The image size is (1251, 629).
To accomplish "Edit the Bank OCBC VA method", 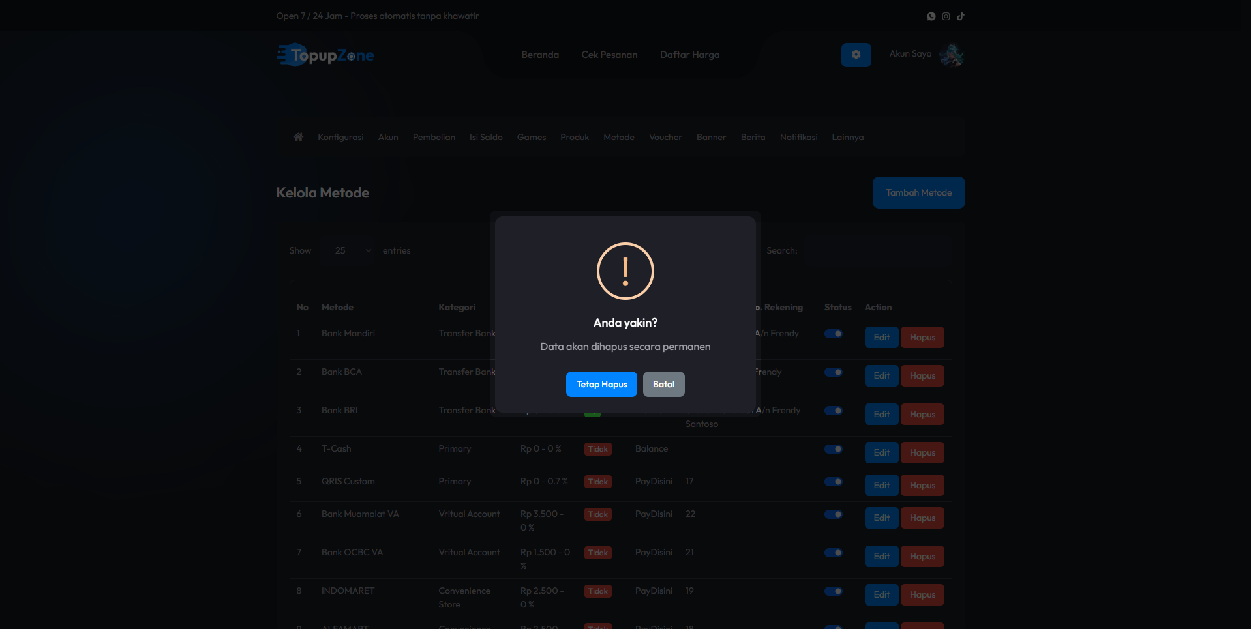I will click(x=881, y=556).
